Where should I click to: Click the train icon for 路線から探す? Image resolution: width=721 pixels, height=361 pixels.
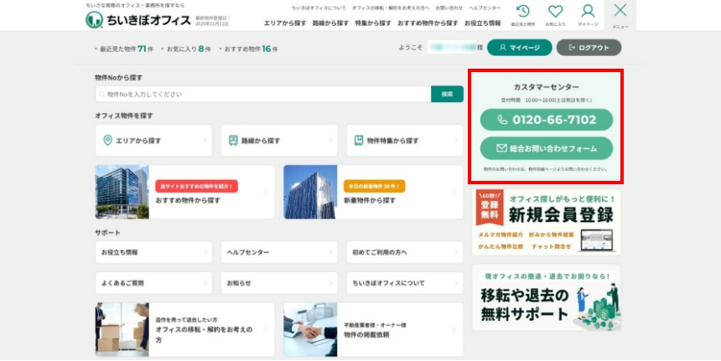tap(233, 141)
